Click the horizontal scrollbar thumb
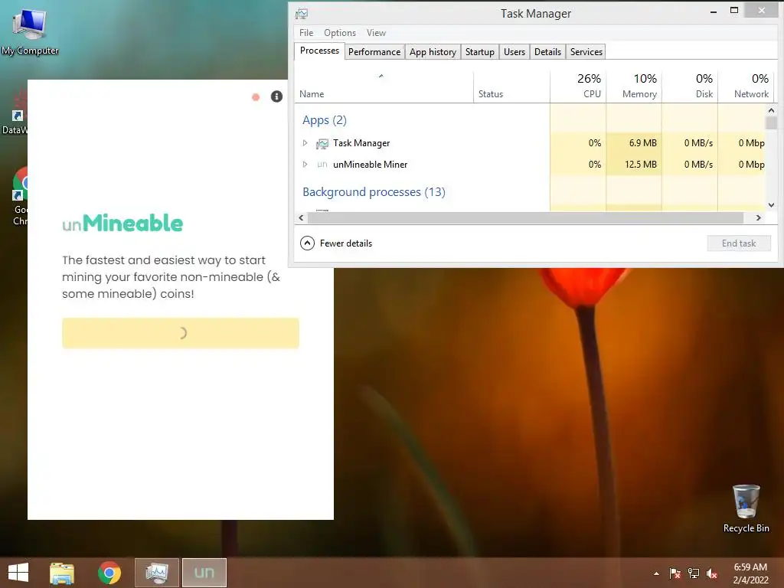 click(525, 218)
